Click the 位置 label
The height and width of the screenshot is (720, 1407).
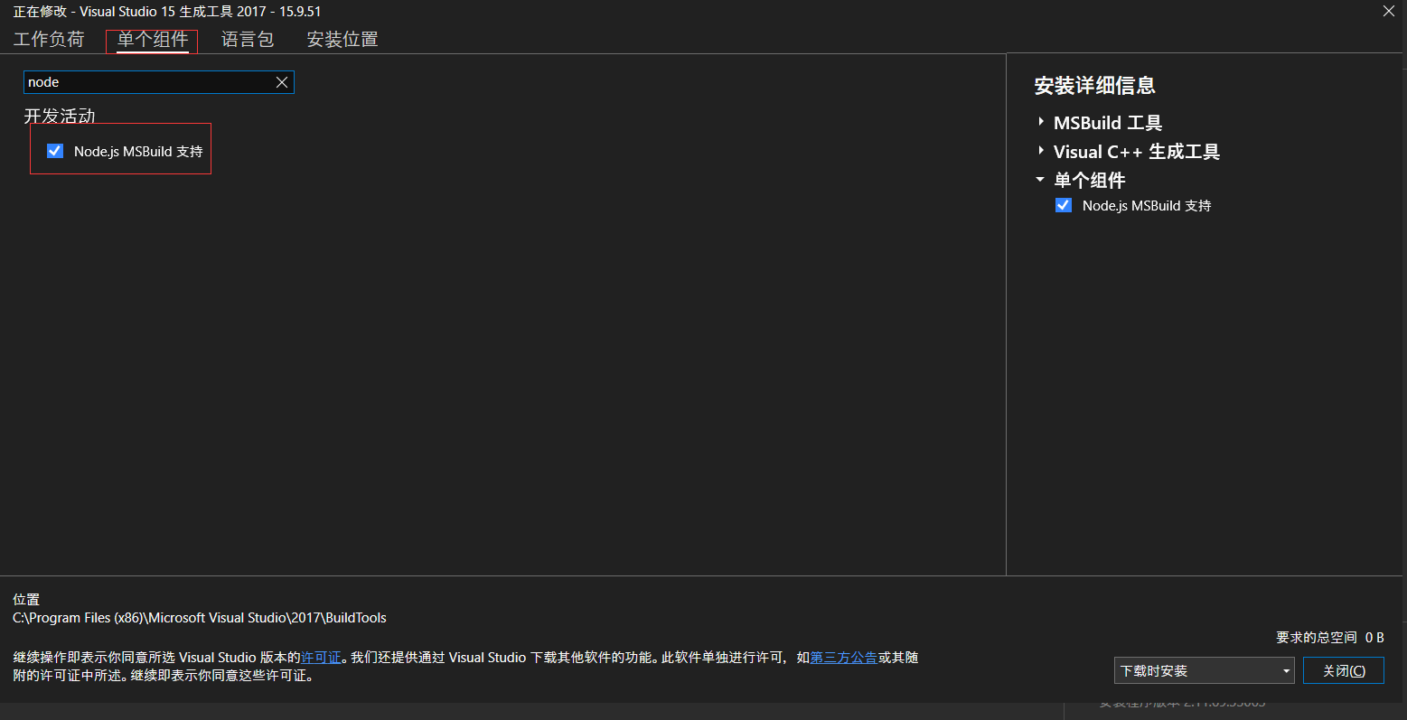(x=26, y=600)
